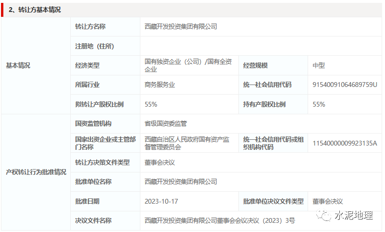Viewport: 385px width, 232px height.
Task: Click the label 批准单位决议文件类型
Action: [x=273, y=201]
